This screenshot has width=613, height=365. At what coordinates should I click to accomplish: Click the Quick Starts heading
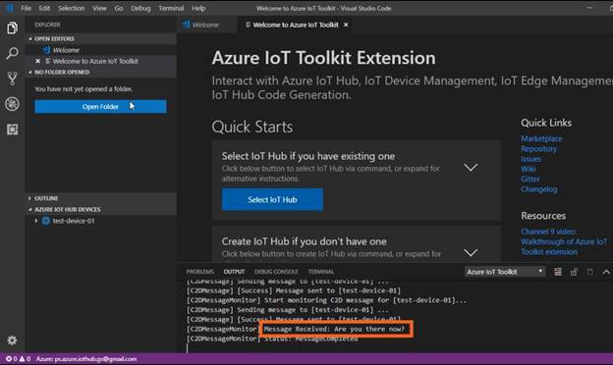252,127
